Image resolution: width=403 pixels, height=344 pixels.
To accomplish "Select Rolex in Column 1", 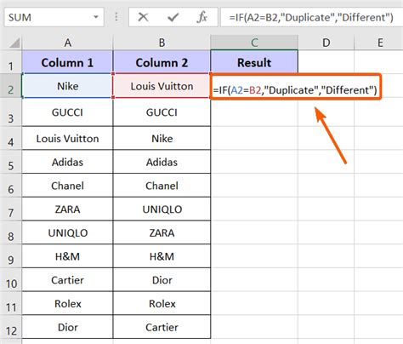I will pos(67,303).
